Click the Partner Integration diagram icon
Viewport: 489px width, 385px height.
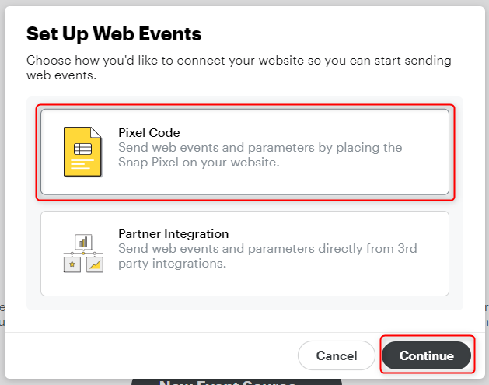tap(83, 253)
